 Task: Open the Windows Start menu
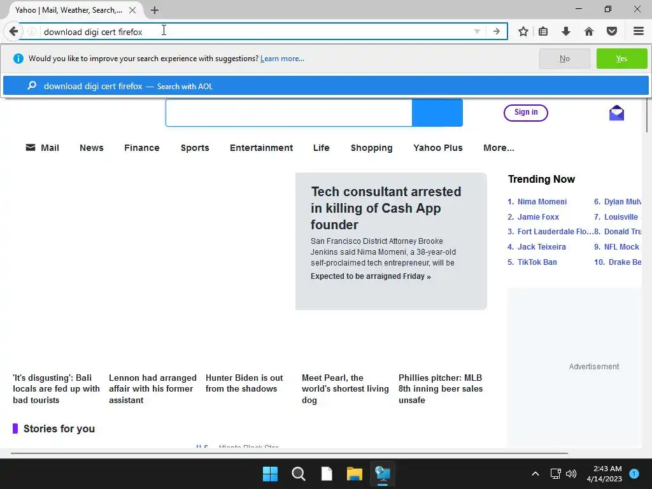[270, 474]
